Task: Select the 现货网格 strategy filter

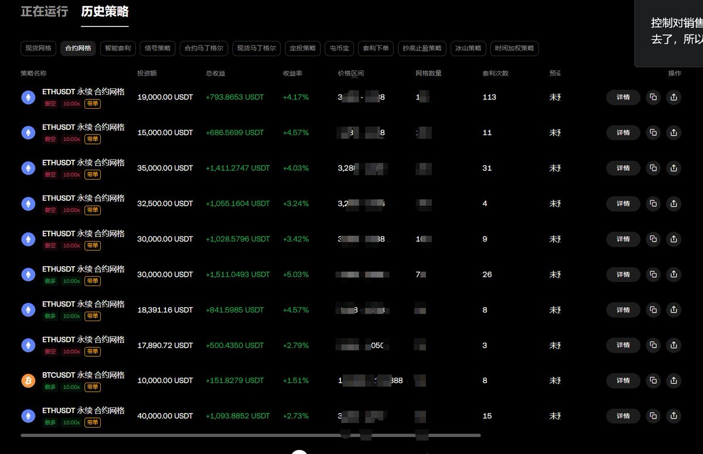Action: [38, 49]
